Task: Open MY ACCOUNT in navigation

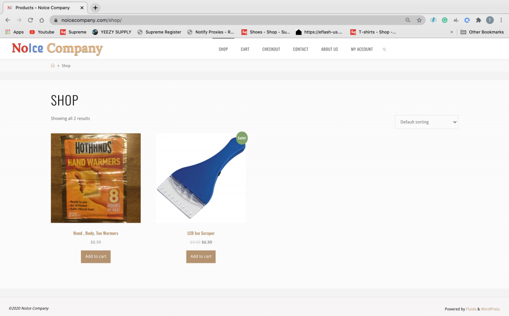Action: pyautogui.click(x=362, y=49)
